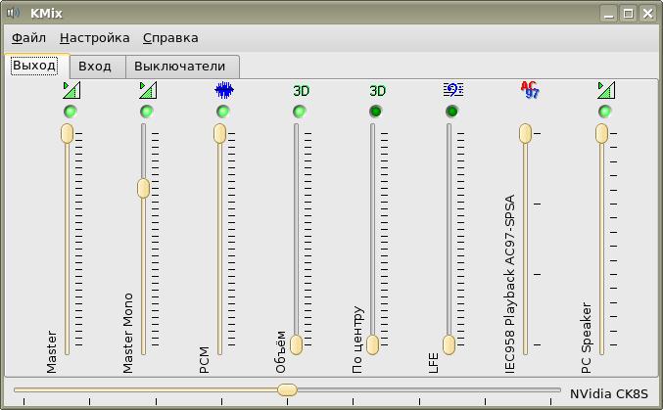Image resolution: width=663 pixels, height=410 pixels.
Task: Click the IEC958 Playback AC97-SPSA slider handle
Action: coord(525,134)
